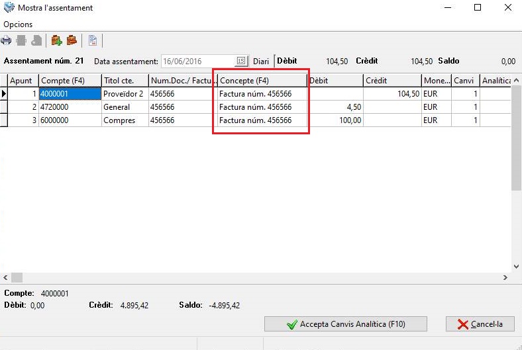Close the Mostra l'assentament window
The image size is (522, 350).
(508, 7)
